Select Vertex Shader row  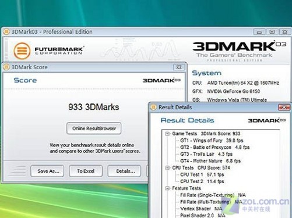coord(201,209)
